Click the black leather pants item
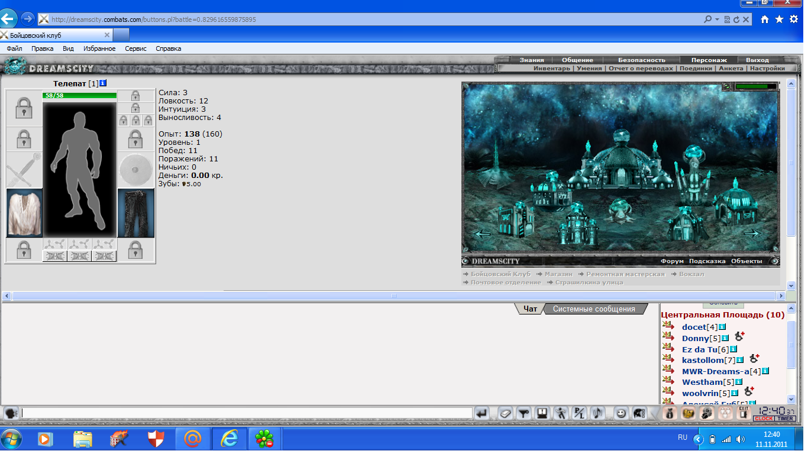Screen dimensions: 808x454 coord(136,213)
